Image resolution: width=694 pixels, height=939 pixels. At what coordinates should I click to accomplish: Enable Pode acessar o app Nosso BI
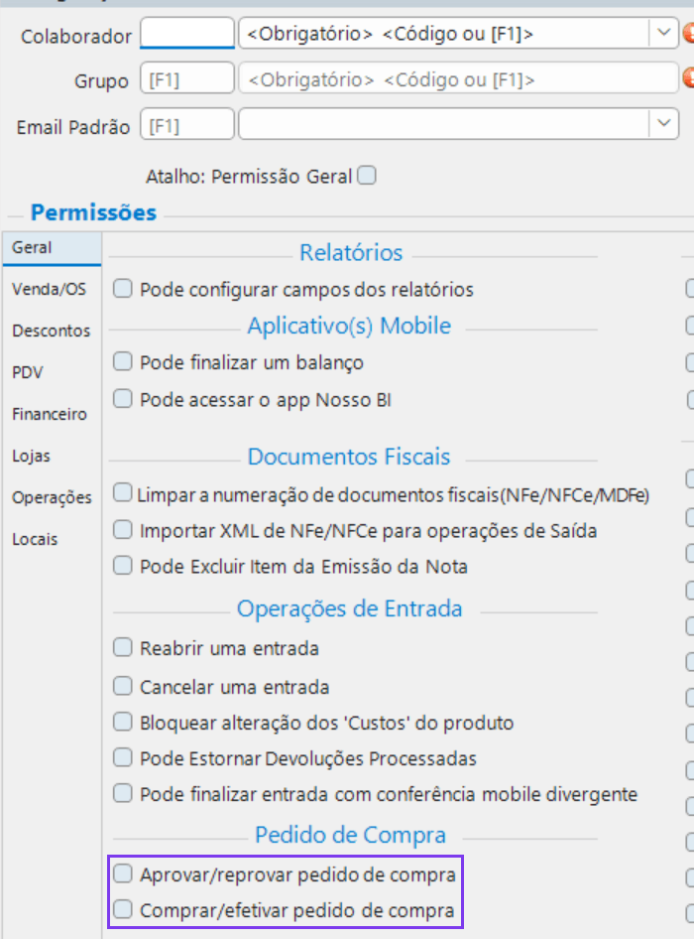click(123, 399)
